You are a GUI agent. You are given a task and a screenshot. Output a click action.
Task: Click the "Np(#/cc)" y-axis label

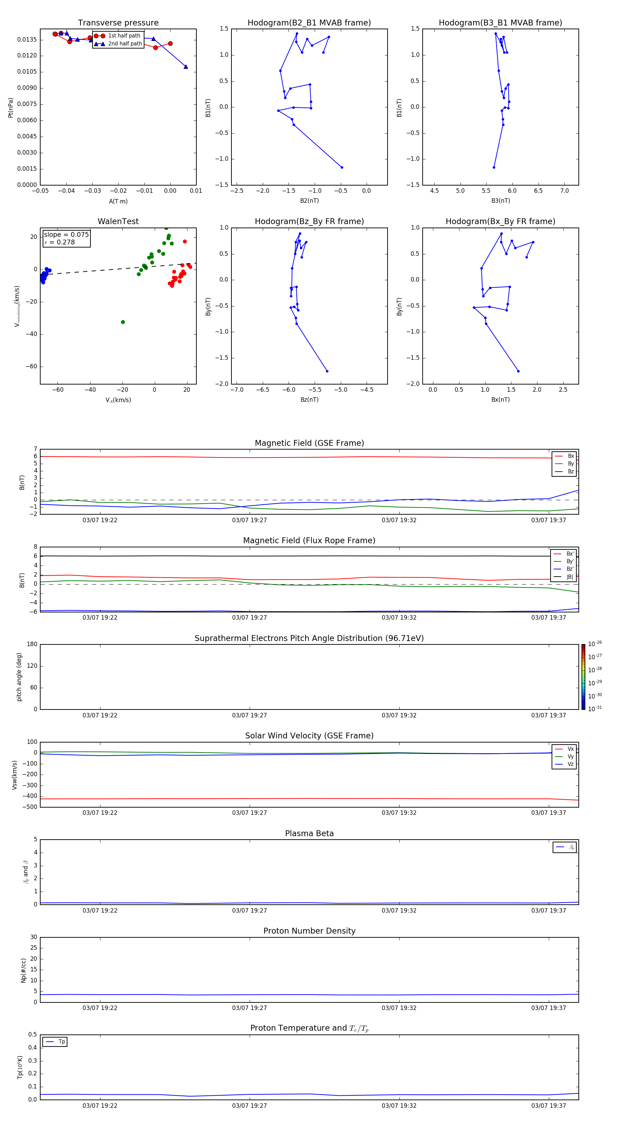coord(23,970)
